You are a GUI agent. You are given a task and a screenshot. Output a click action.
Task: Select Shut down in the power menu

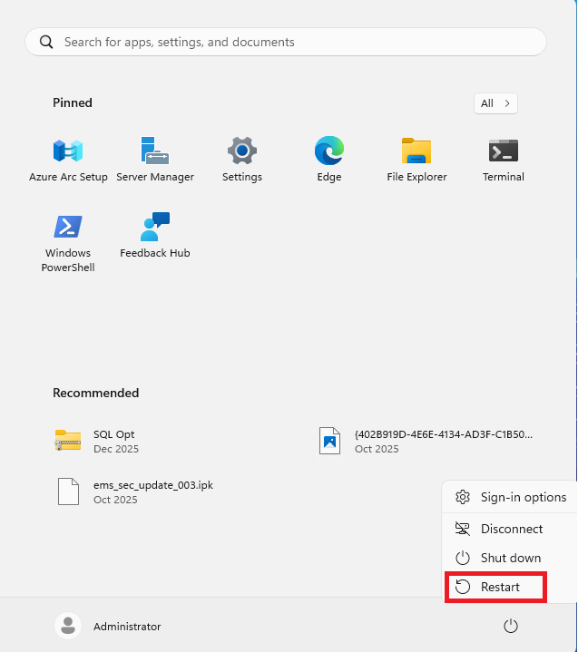point(511,558)
